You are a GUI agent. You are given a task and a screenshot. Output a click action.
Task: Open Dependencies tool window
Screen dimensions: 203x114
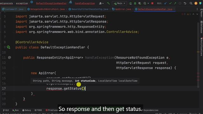point(150,110)
